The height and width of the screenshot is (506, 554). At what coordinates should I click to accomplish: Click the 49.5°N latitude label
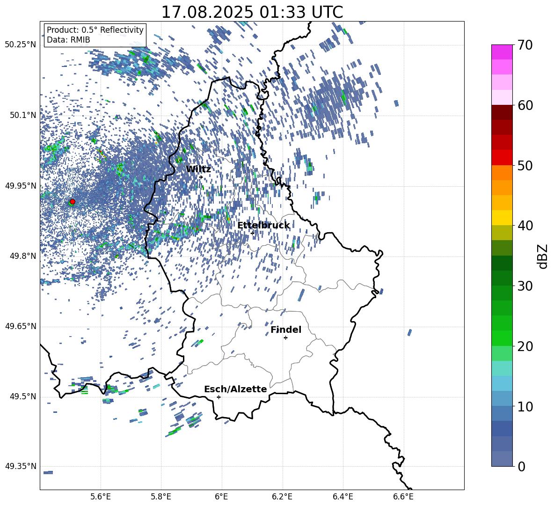pos(23,396)
